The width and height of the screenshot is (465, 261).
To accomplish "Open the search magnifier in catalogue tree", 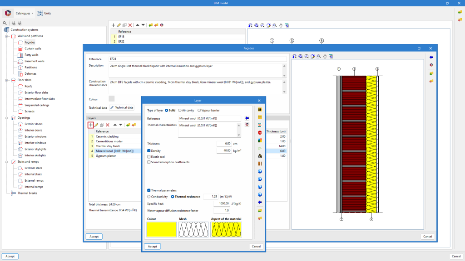I will tap(5, 23).
